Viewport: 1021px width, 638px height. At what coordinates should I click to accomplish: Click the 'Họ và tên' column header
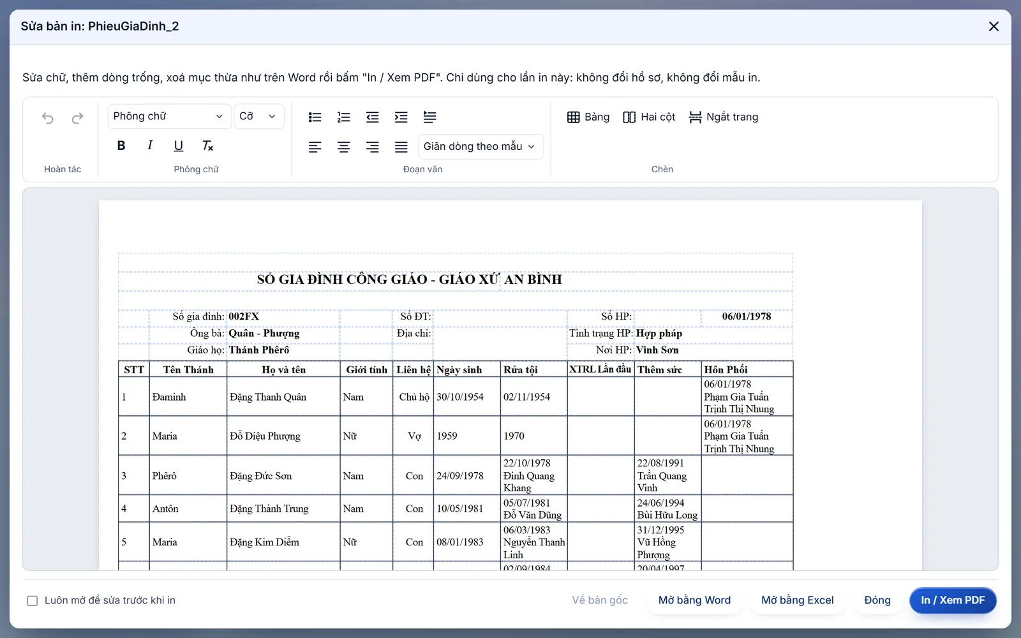[284, 369]
